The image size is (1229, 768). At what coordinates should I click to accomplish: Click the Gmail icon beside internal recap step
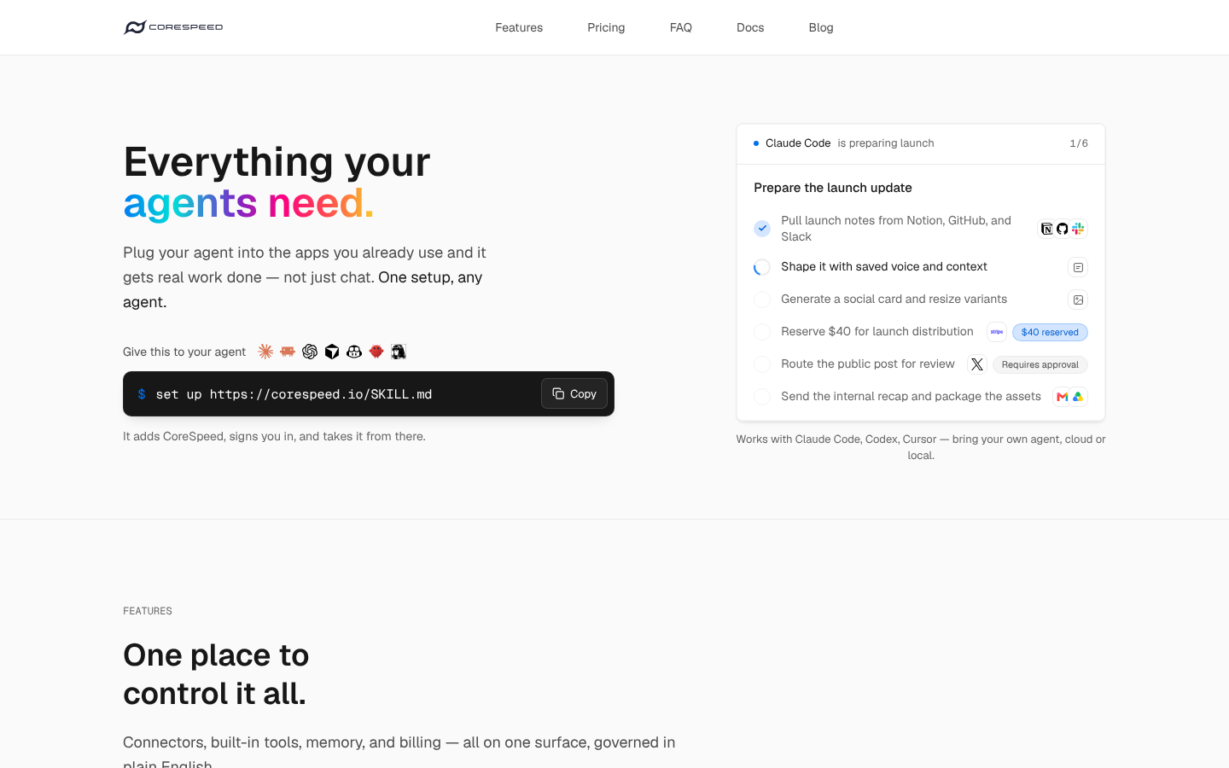click(1063, 397)
